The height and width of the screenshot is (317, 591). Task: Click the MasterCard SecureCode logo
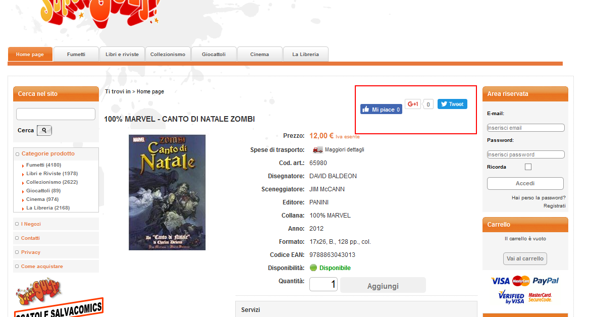point(540,297)
